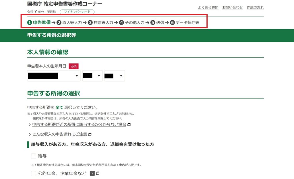Open the よくある質問 link
The height and width of the screenshot is (179, 294).
click(x=208, y=7)
